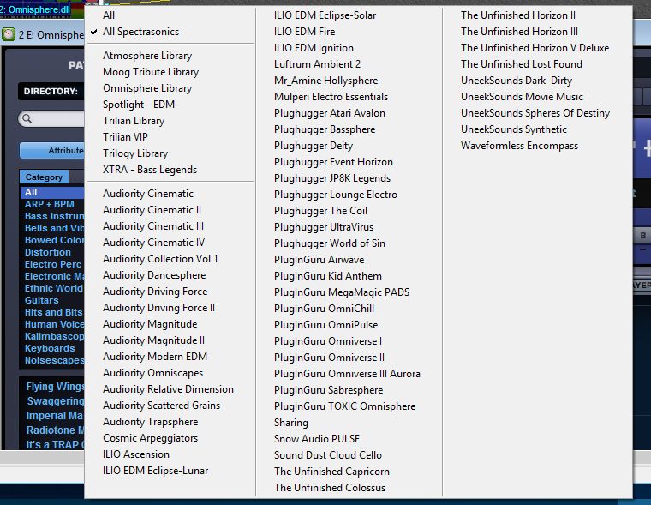
Task: Click the Omnisphere.dll plugin tab
Action: tap(35, 9)
